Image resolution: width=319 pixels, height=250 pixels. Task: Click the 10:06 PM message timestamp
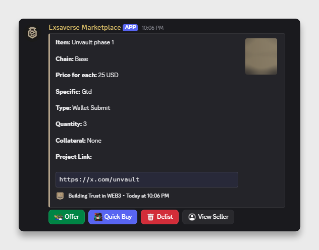pos(152,28)
